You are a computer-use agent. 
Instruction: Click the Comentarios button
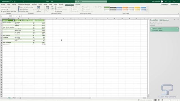(174, 4)
